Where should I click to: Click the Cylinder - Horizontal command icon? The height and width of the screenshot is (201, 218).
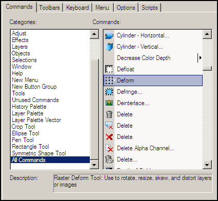pos(109,35)
